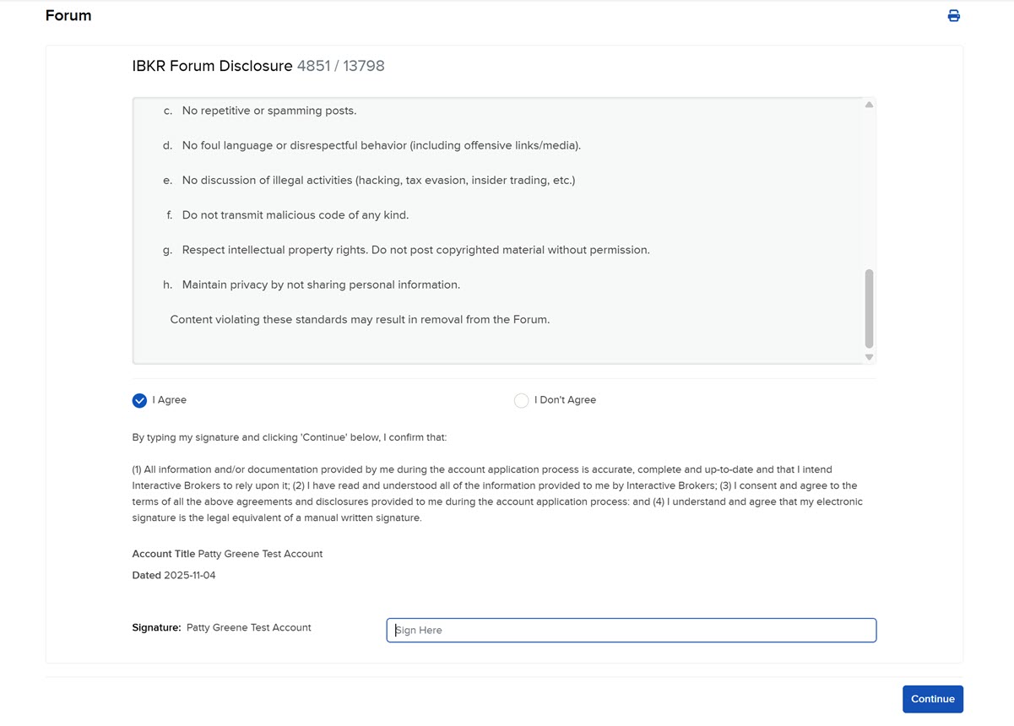Image resolution: width=1014 pixels, height=726 pixels.
Task: Submit the form via Continue
Action: (x=932, y=699)
